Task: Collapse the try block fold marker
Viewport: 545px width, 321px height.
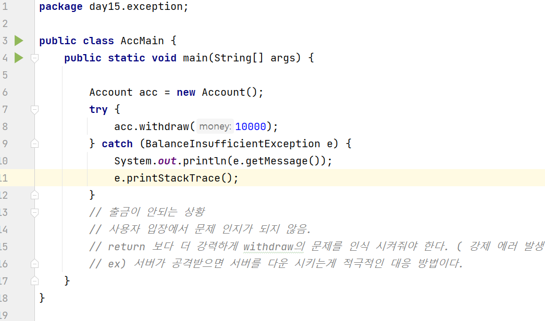Action: click(34, 110)
